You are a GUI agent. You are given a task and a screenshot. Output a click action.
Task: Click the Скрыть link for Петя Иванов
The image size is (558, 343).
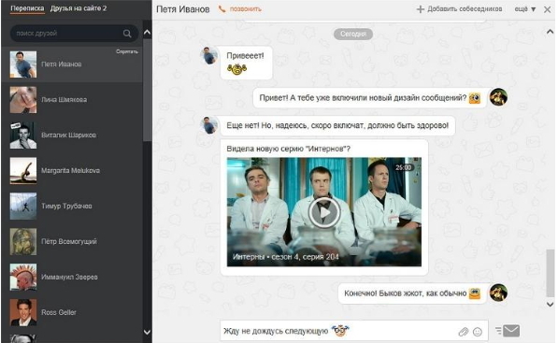click(x=127, y=51)
